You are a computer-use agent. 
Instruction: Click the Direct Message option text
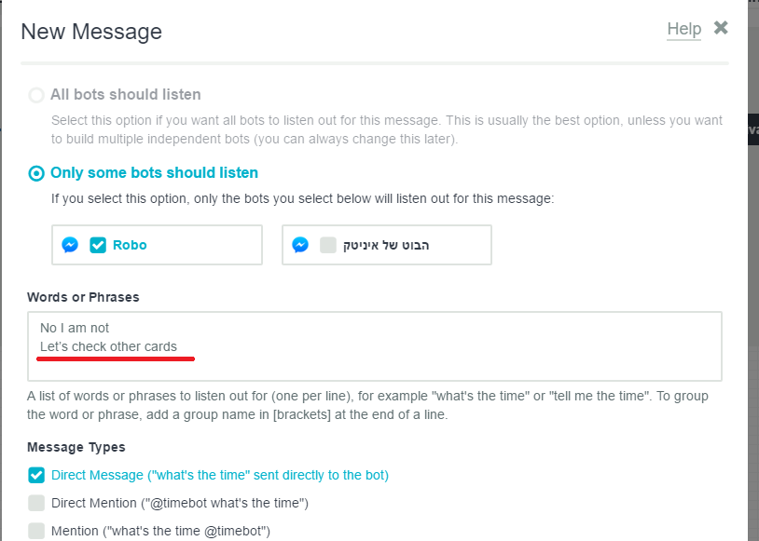click(220, 475)
